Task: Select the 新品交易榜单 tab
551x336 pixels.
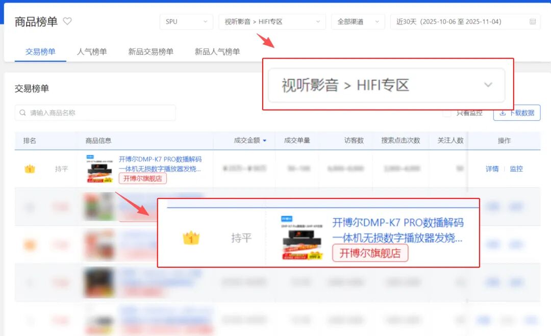Action: pos(151,51)
